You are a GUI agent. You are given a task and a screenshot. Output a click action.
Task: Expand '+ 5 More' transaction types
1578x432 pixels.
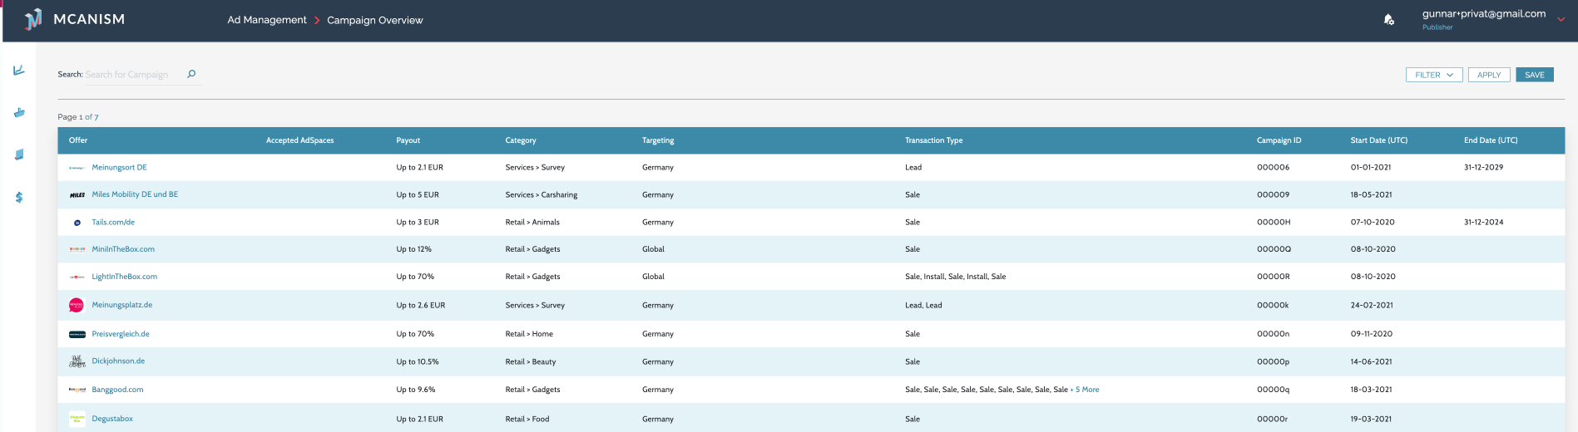click(1085, 390)
